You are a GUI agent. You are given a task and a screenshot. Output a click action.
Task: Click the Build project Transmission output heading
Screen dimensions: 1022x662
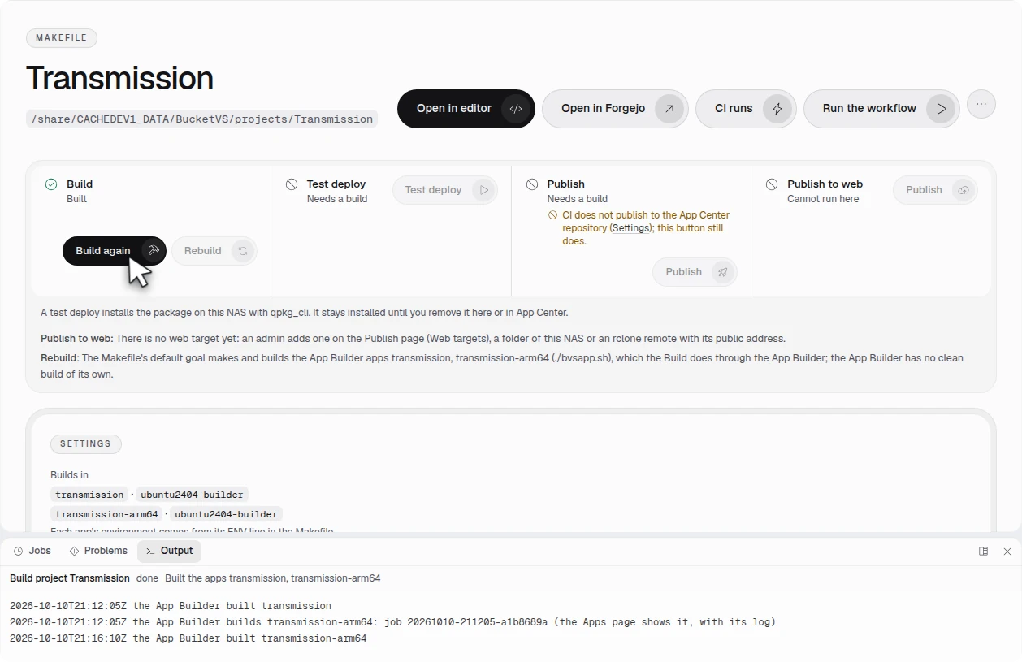pyautogui.click(x=70, y=578)
